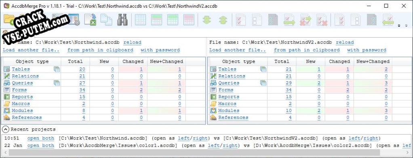Click the copy documents toolbar icon

pyautogui.click(x=106, y=19)
